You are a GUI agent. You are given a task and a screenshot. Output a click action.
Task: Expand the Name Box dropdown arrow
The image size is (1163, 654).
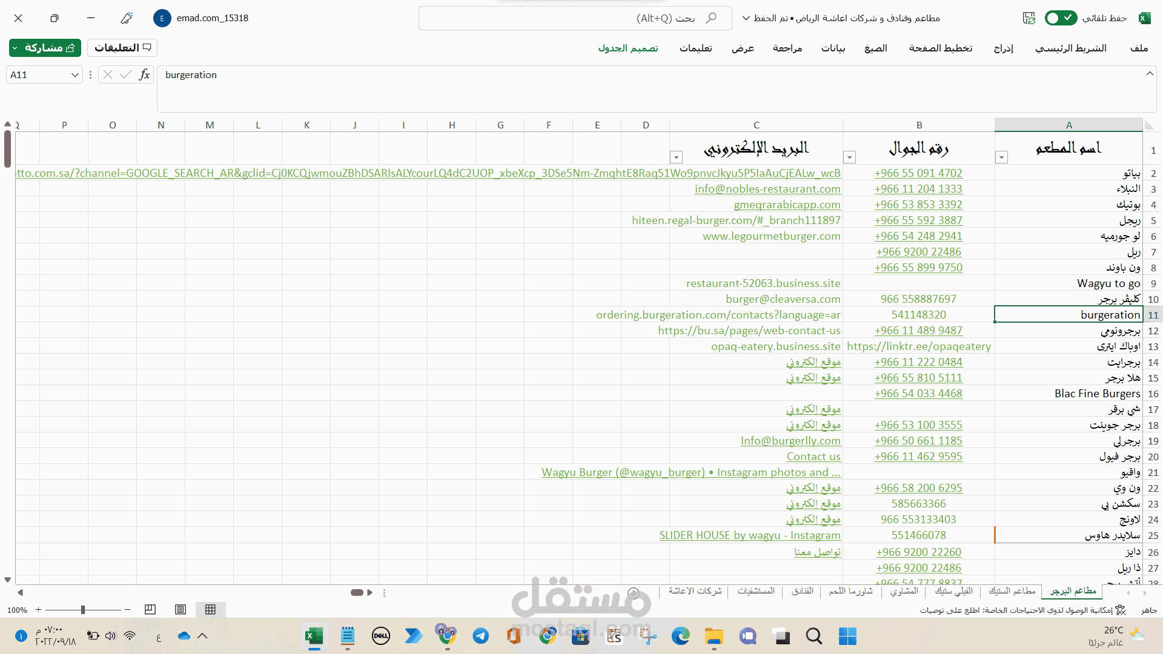[75, 74]
